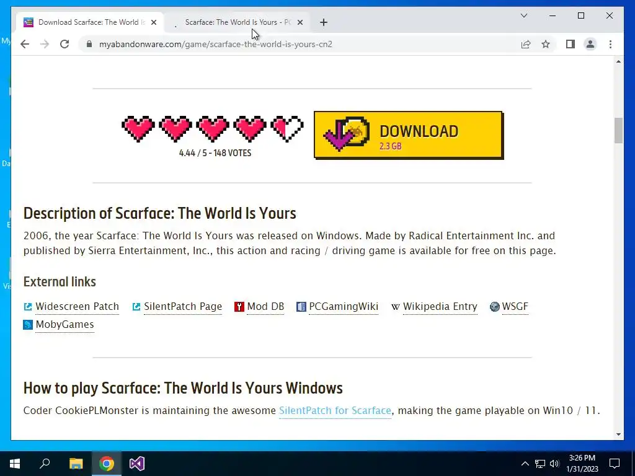
Task: Open the Windows Start menu
Action: click(x=15, y=464)
